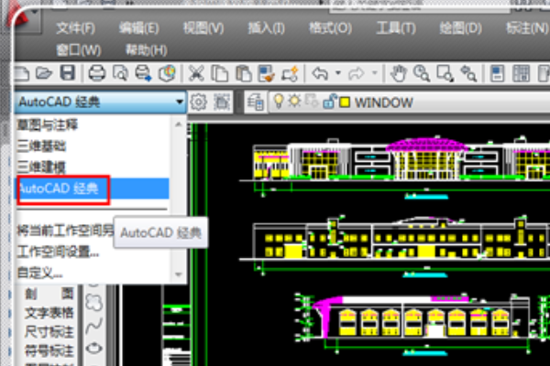Expand the 符号标注 side panel entry
This screenshot has height=366, width=550.
click(x=49, y=350)
